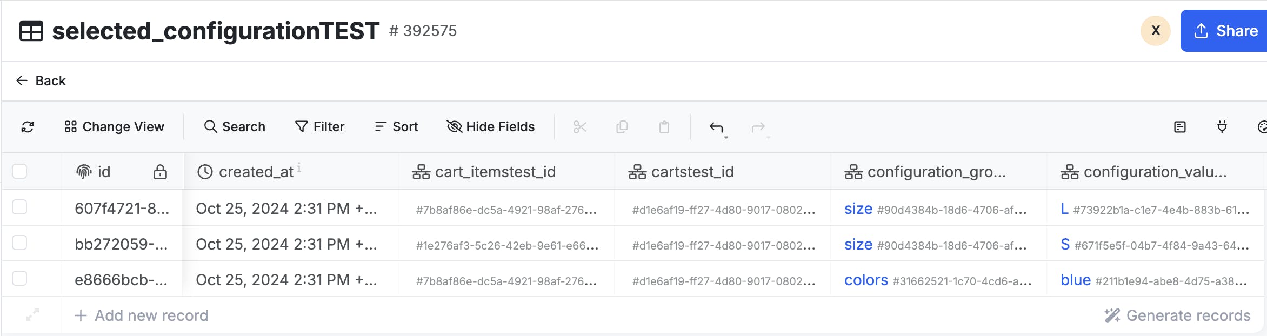The height and width of the screenshot is (336, 1267).
Task: Select the checkbox for row bb272059
Action: click(x=19, y=243)
